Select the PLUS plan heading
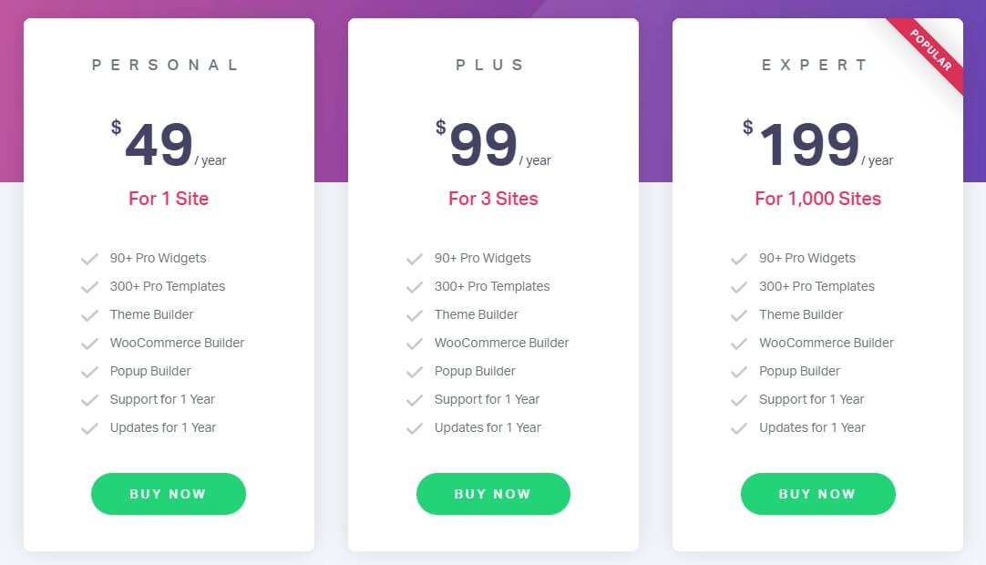Image resolution: width=986 pixels, height=565 pixels. 490,65
